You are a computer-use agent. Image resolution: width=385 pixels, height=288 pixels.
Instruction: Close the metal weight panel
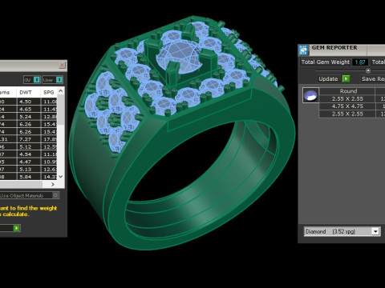[62, 65]
